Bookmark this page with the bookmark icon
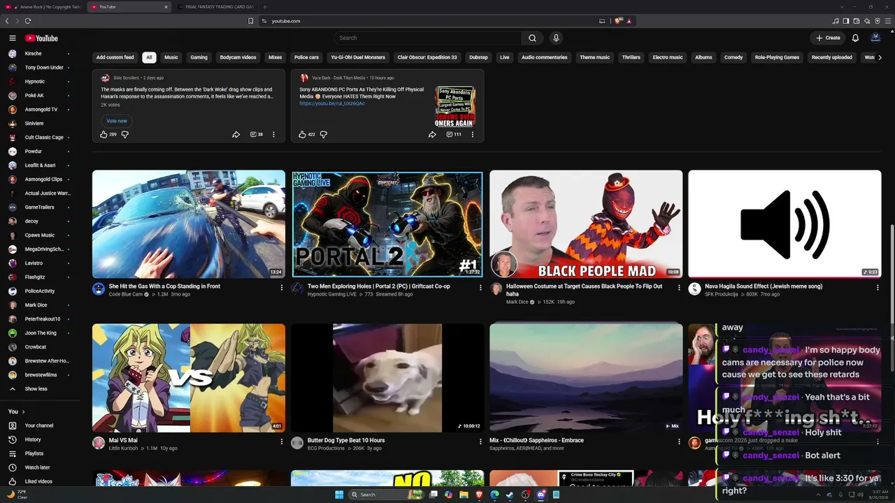The image size is (895, 503). [x=250, y=21]
